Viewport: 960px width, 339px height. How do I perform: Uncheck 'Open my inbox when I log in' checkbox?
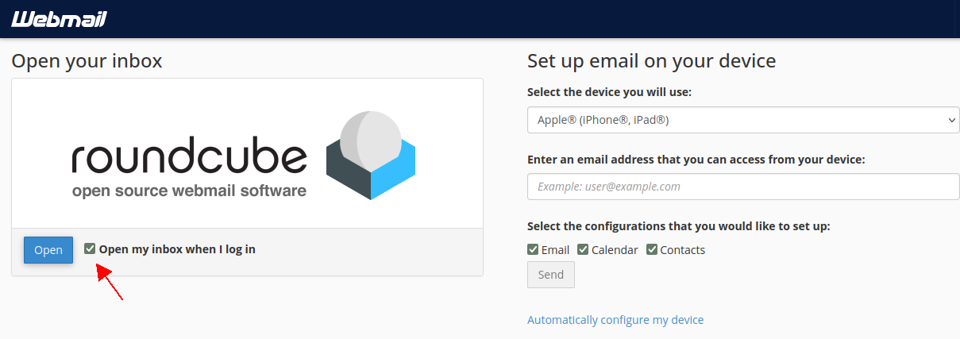pos(90,248)
